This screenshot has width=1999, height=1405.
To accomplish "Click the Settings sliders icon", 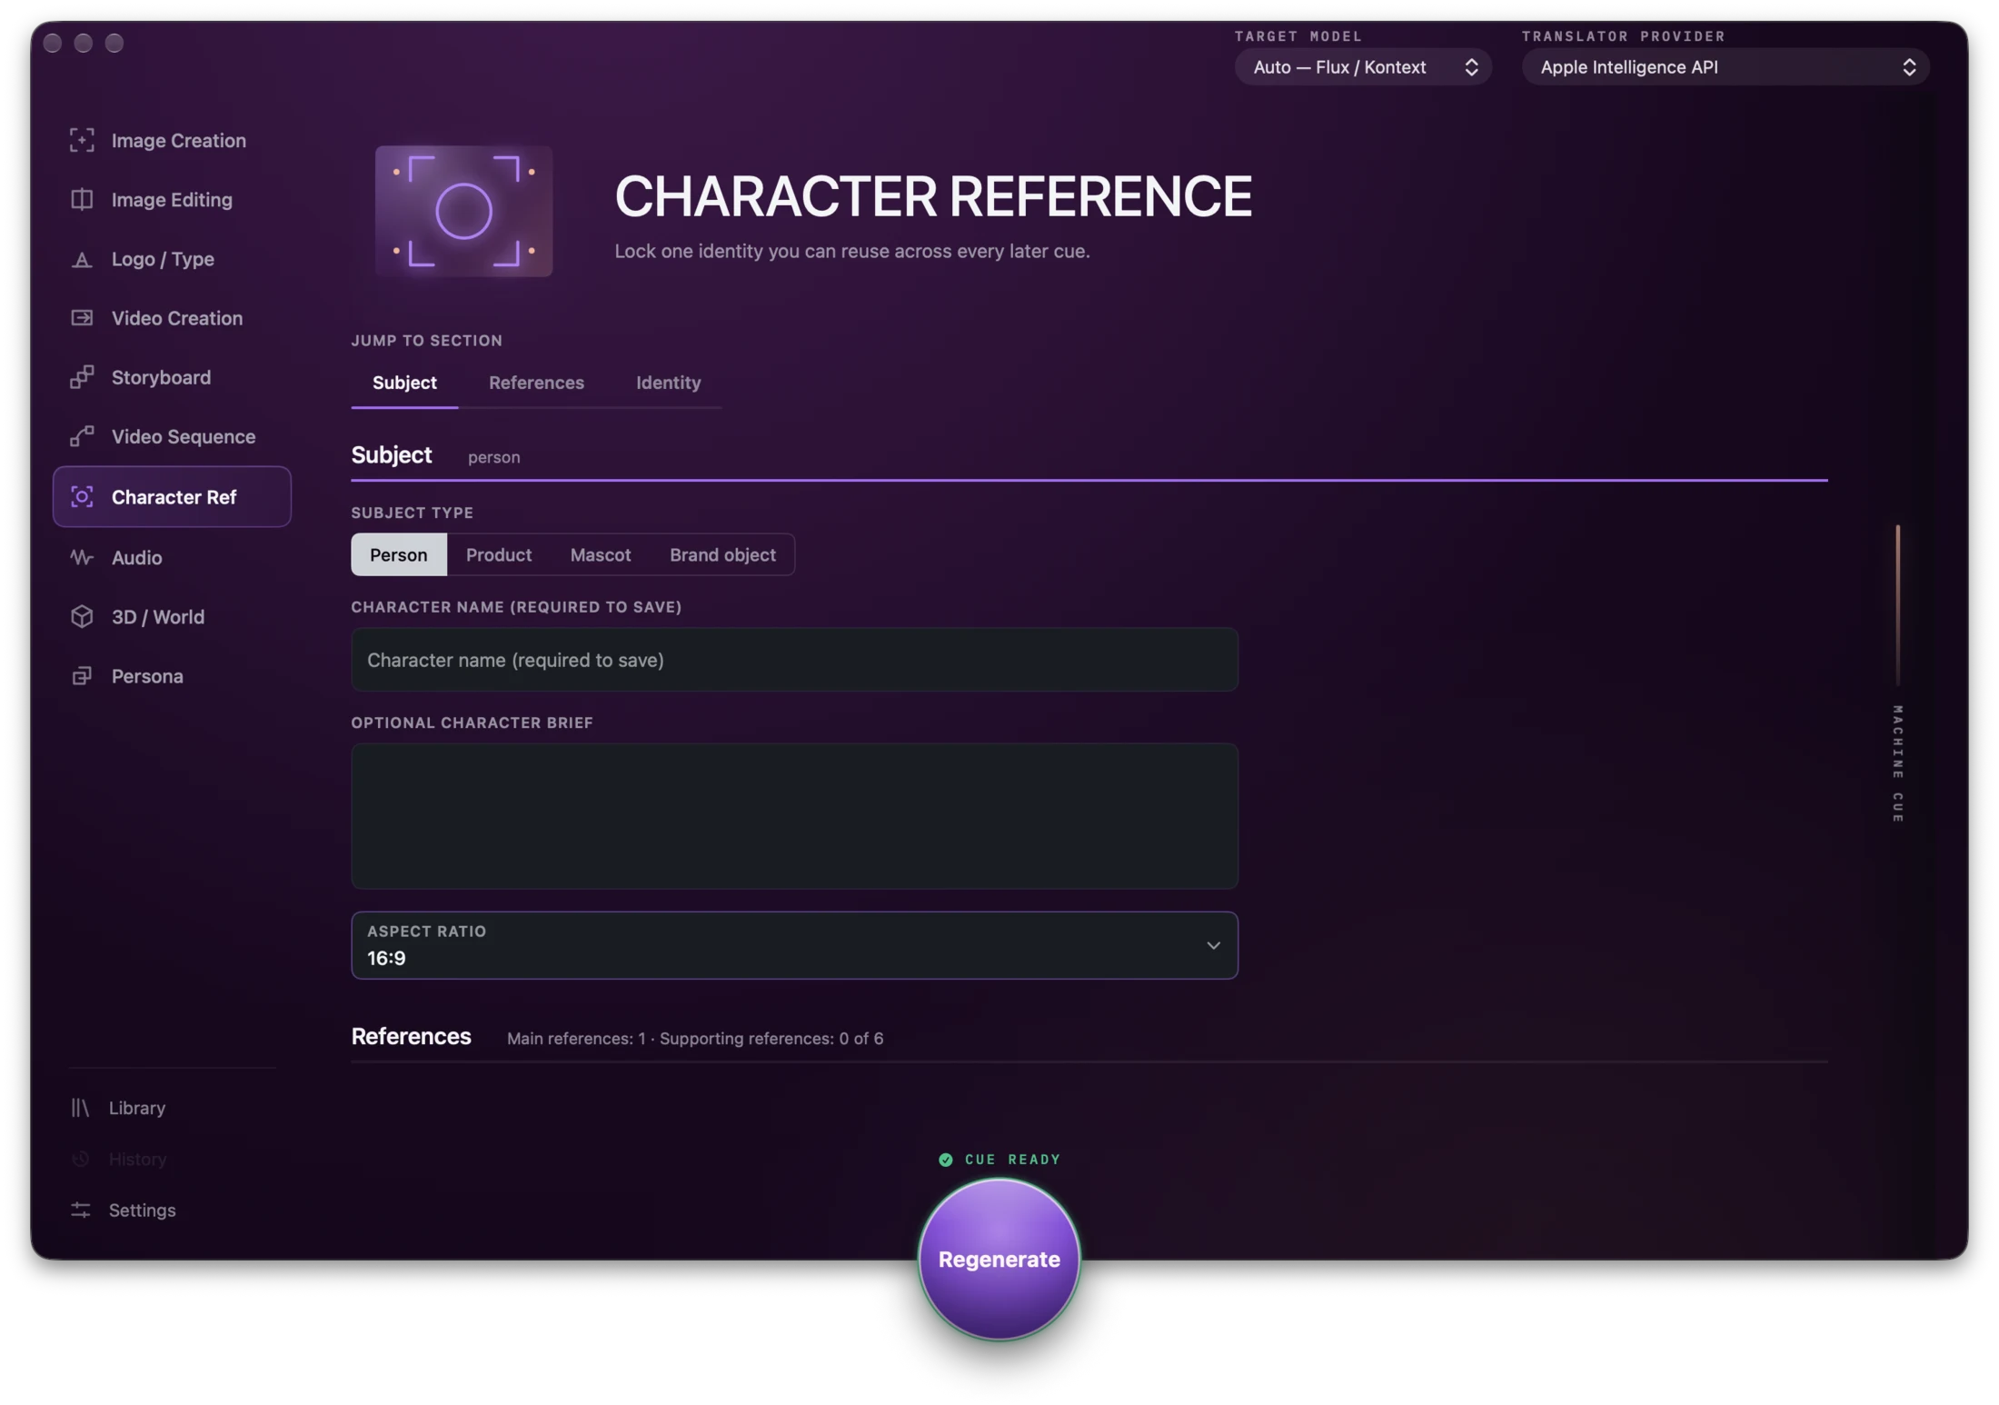I will tap(81, 1210).
